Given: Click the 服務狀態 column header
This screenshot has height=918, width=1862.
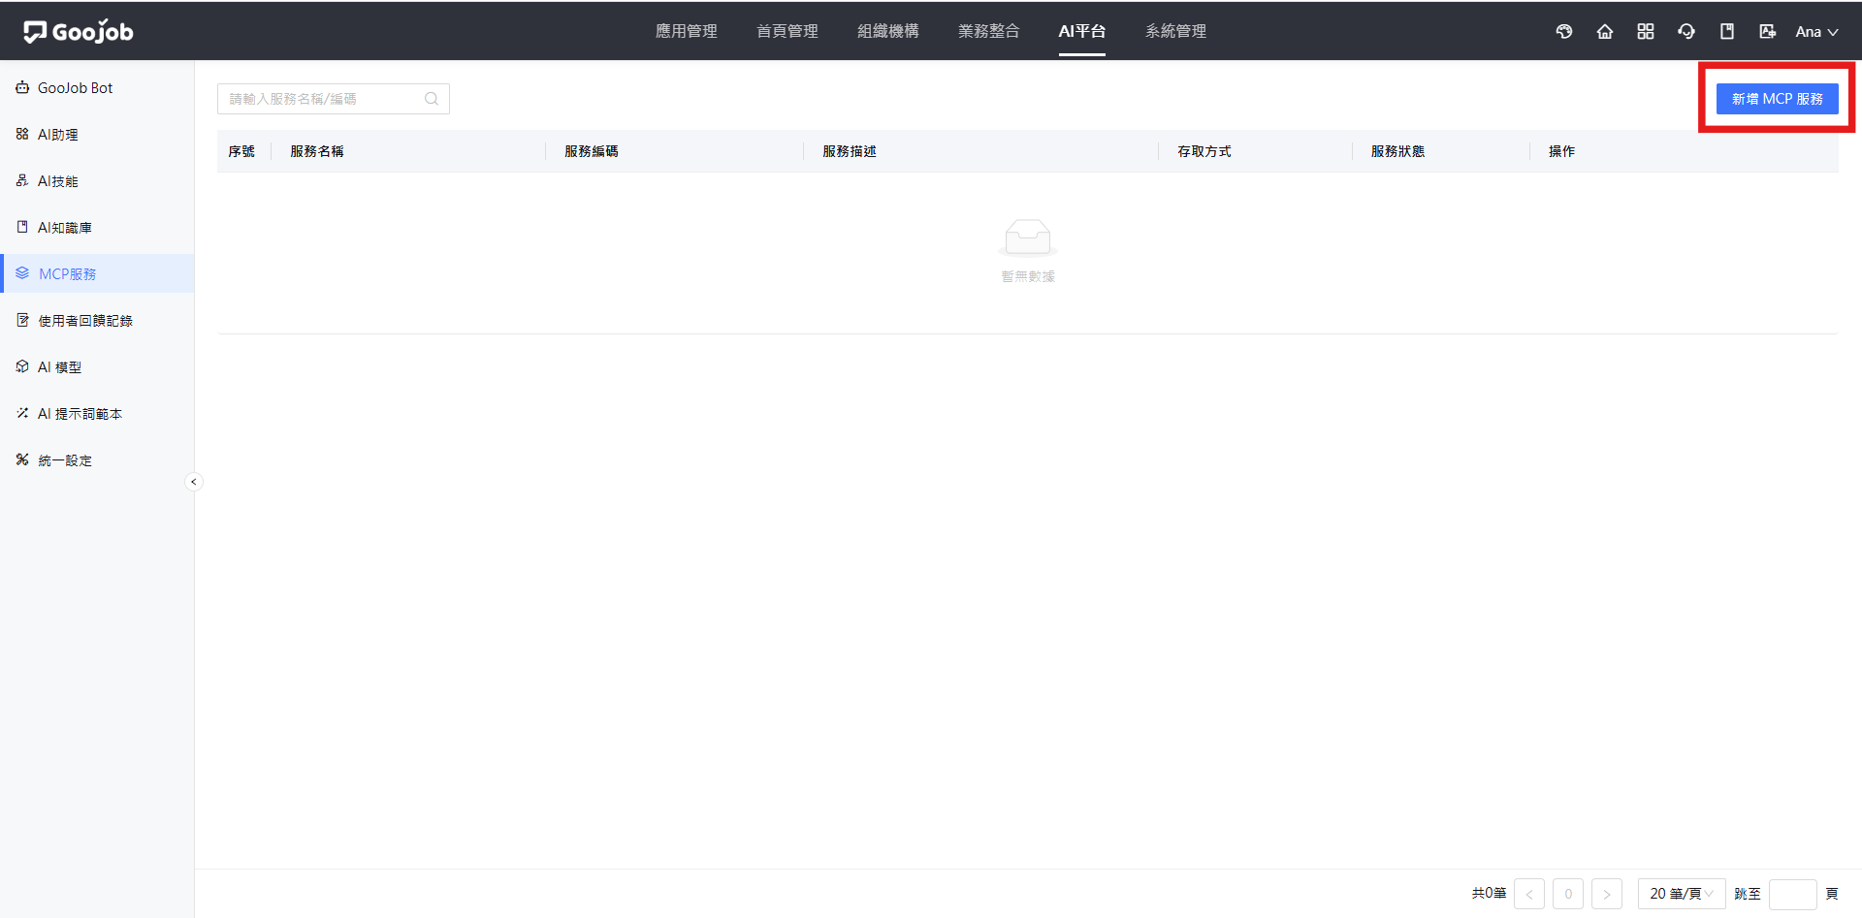Looking at the screenshot, I should (x=1398, y=151).
